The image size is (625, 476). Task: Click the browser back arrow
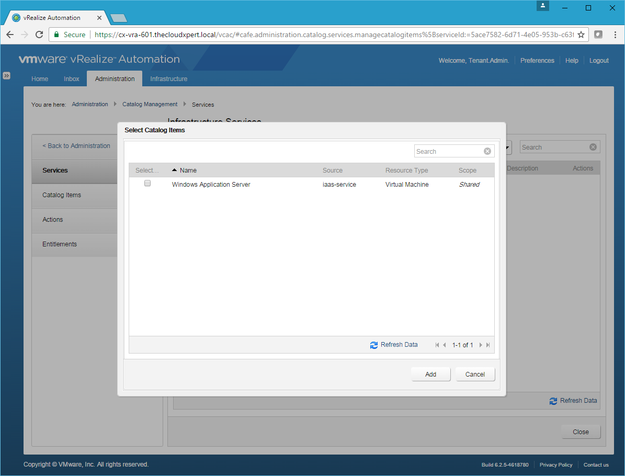coord(10,35)
